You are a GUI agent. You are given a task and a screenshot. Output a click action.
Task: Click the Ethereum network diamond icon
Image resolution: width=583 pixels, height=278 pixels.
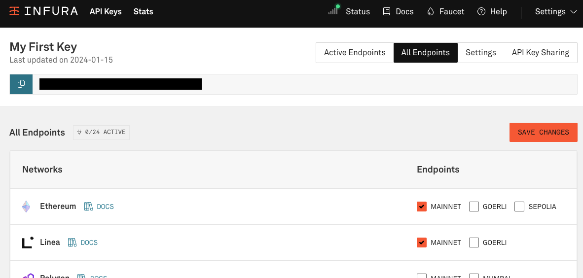26,207
